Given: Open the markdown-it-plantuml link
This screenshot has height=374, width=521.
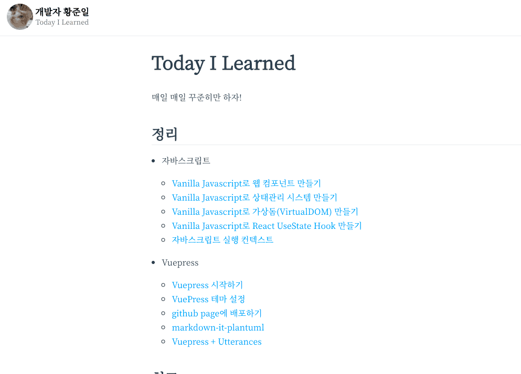Looking at the screenshot, I should 218,327.
